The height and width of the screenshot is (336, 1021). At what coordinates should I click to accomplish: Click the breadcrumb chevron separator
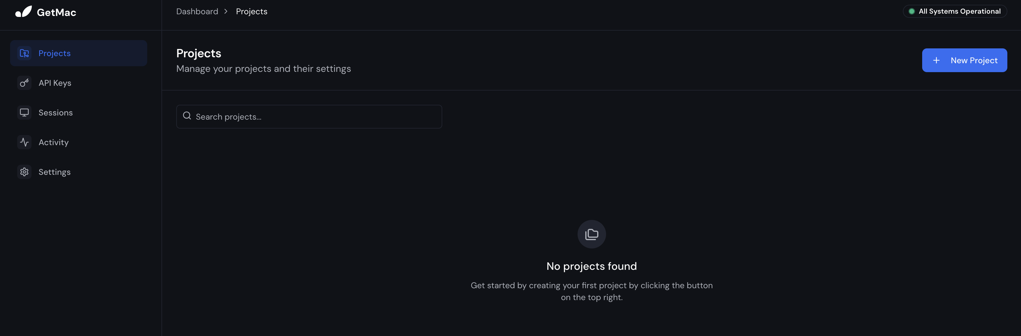coord(226,12)
